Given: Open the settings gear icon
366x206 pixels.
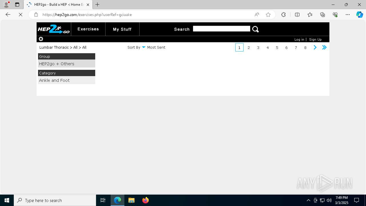Looking at the screenshot, I should 41,39.
